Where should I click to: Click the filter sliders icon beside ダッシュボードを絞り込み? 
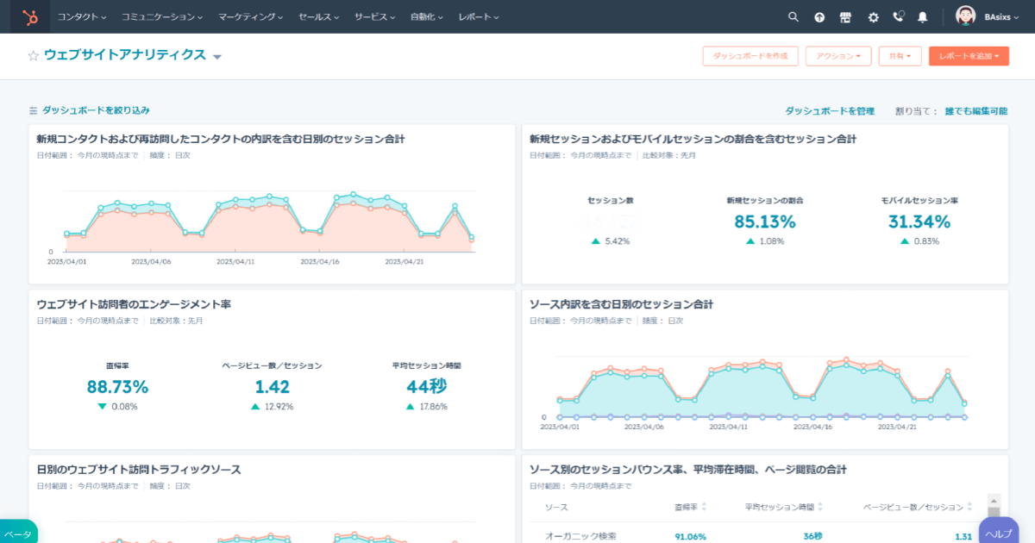point(33,110)
